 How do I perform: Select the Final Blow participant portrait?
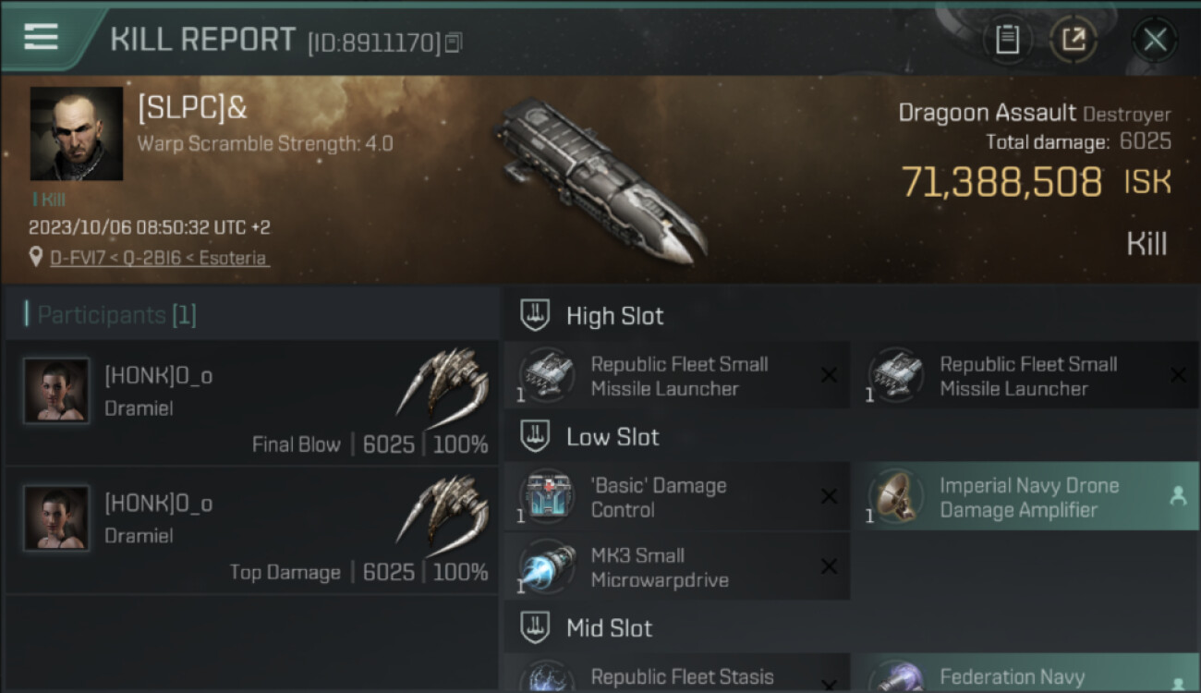[56, 391]
